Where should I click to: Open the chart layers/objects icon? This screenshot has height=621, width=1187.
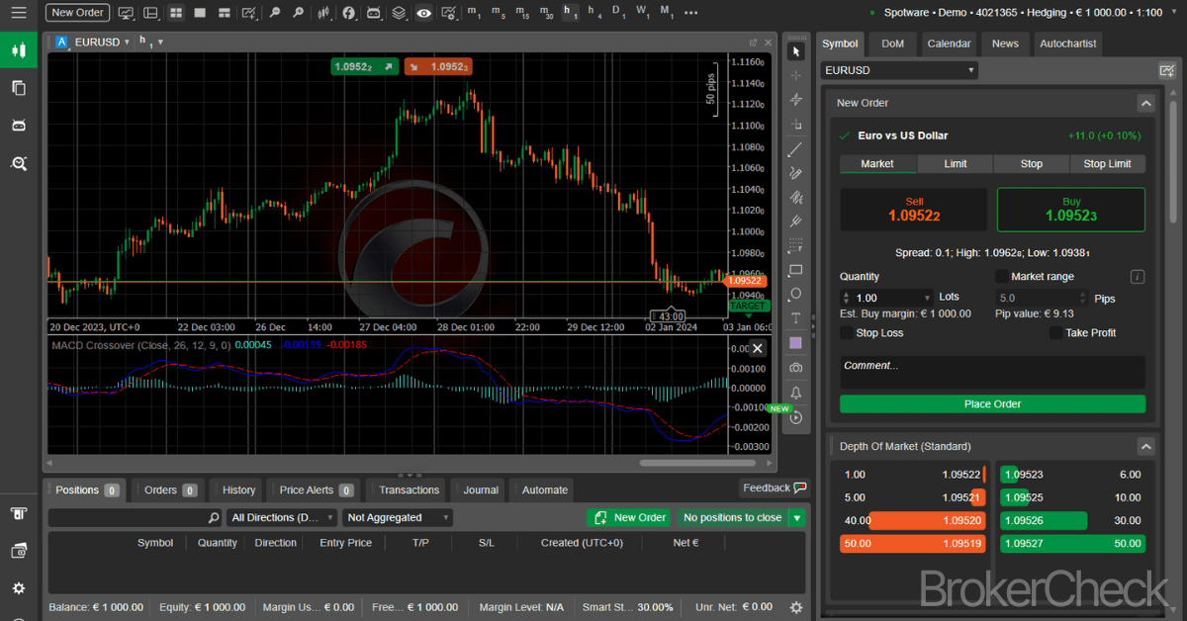coord(399,13)
